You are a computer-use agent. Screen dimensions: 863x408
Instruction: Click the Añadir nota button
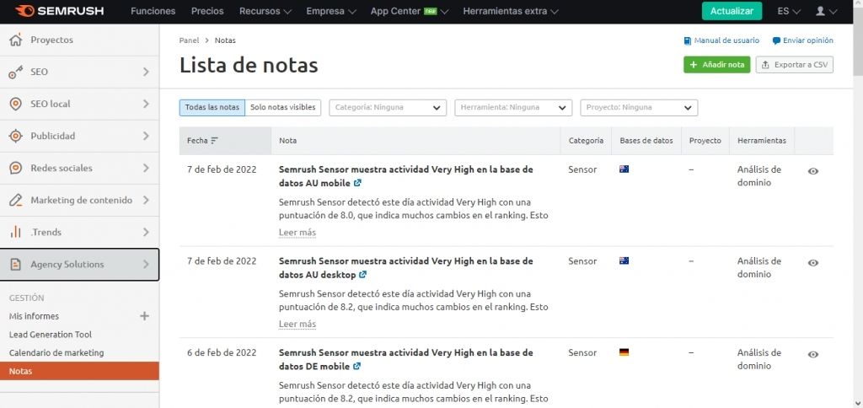[x=716, y=64]
